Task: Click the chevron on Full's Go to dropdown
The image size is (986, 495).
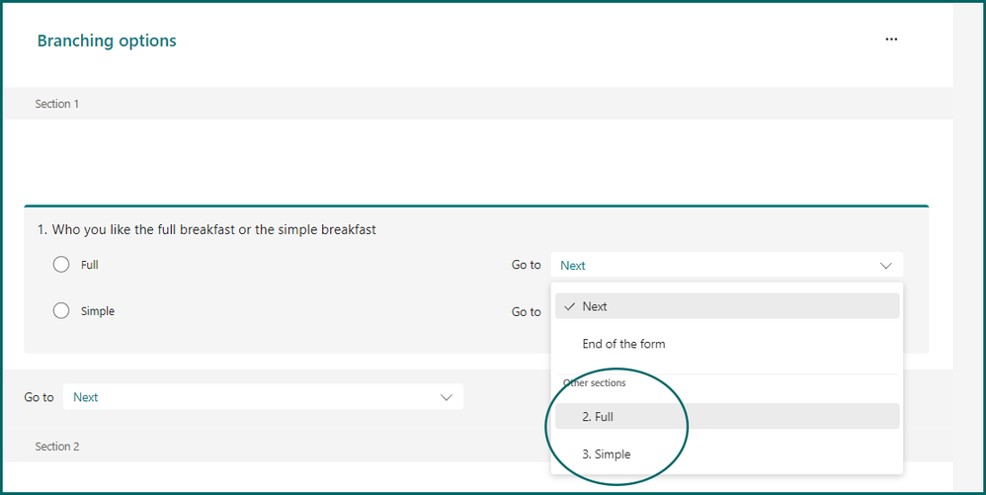Action: pos(885,266)
